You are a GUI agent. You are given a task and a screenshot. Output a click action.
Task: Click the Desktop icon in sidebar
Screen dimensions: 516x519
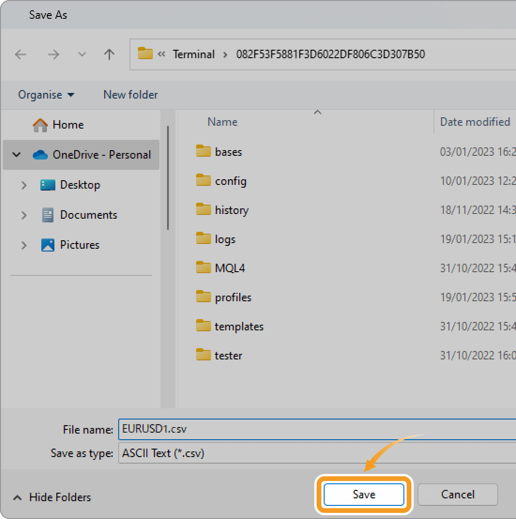48,185
